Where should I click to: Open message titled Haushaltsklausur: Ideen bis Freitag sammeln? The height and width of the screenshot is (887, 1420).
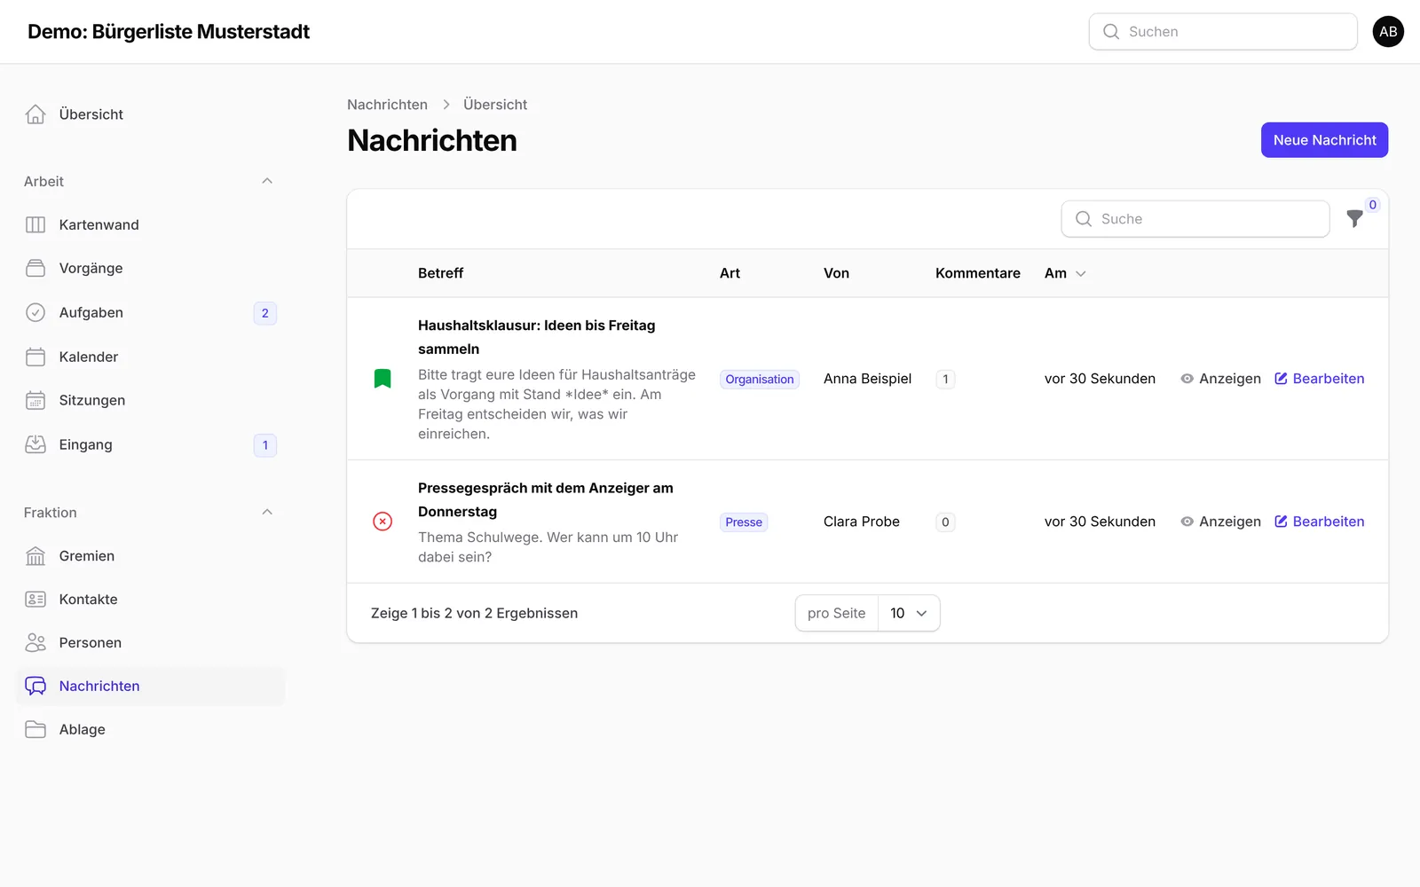pyautogui.click(x=537, y=337)
